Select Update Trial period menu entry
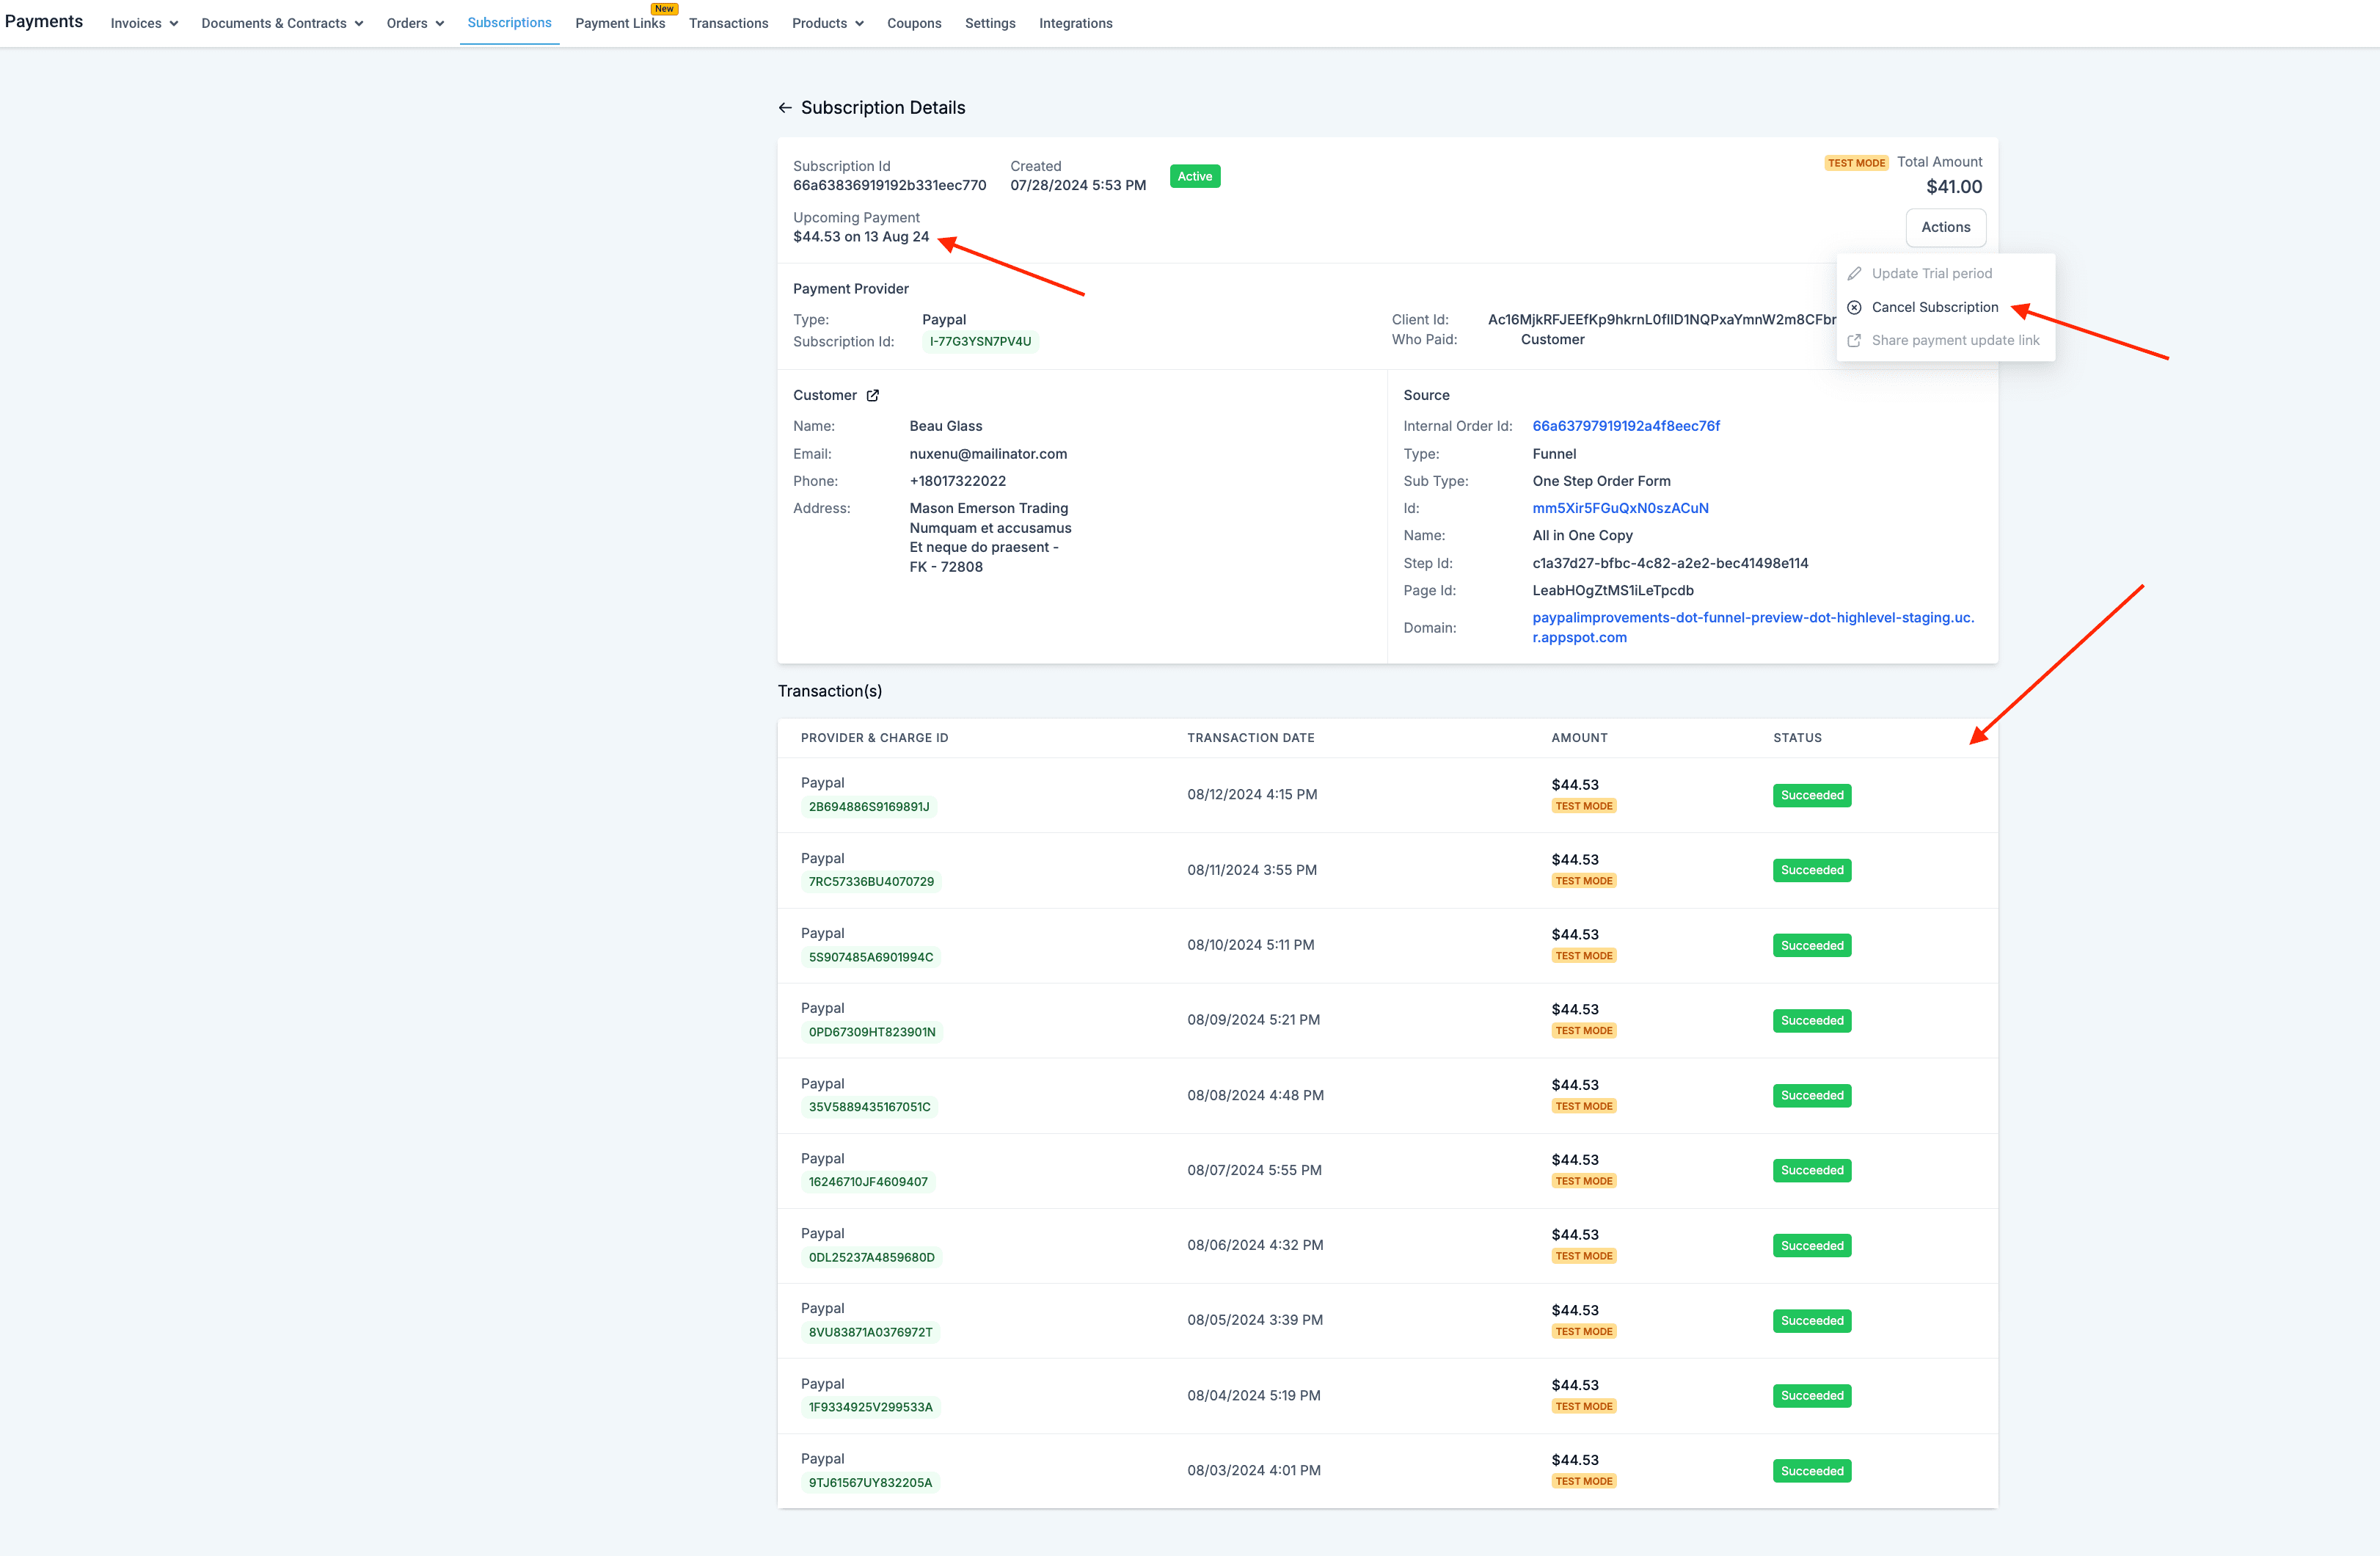Image resolution: width=2380 pixels, height=1556 pixels. [x=1945, y=273]
